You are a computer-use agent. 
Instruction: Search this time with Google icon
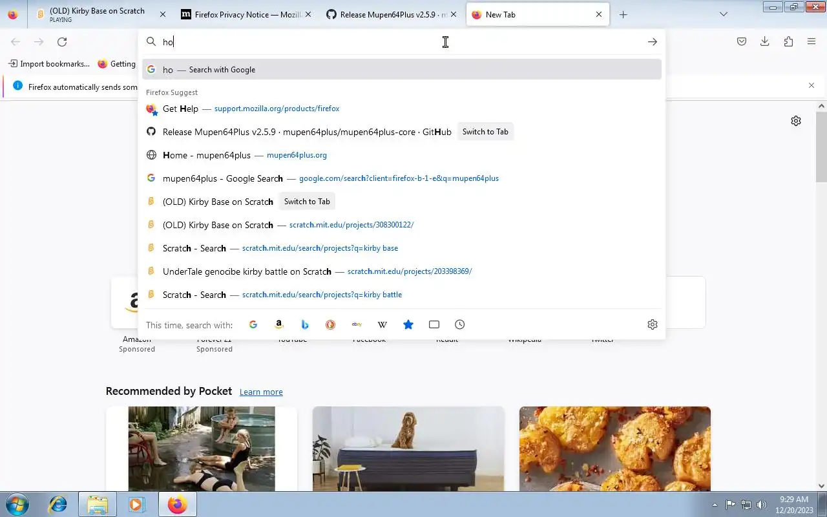(x=253, y=324)
